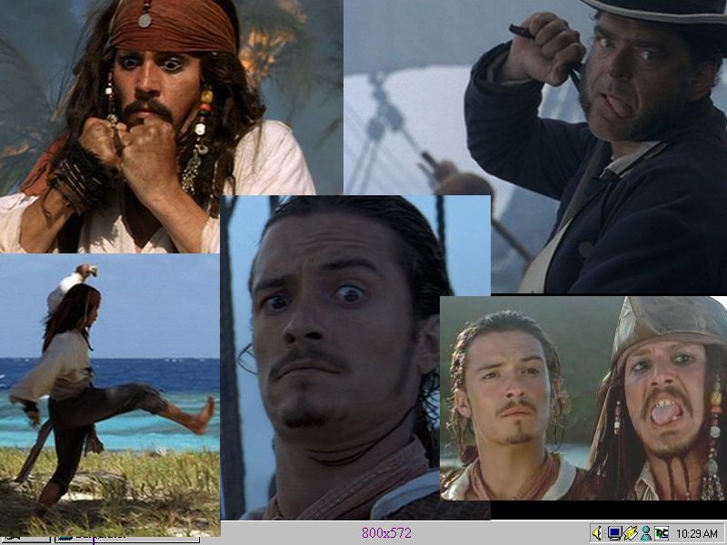
Task: Click the empty gray taskbar area
Action: click(509, 533)
